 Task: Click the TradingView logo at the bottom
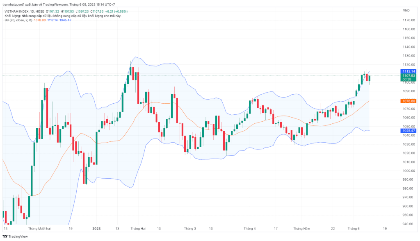pyautogui.click(x=15, y=236)
